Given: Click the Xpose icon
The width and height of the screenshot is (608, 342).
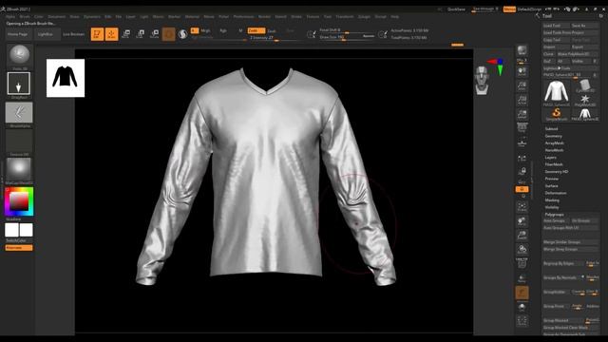Looking at the screenshot, I should pyautogui.click(x=522, y=321).
